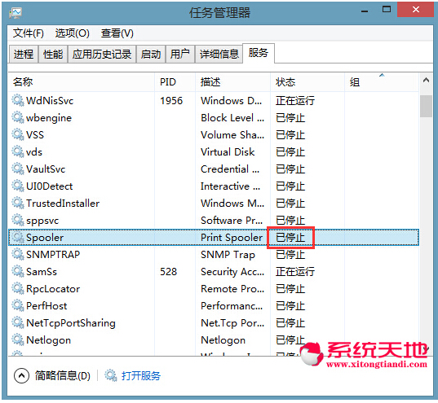This screenshot has height=403, width=438.
Task: Open the 选项(O) menu
Action: click(72, 33)
